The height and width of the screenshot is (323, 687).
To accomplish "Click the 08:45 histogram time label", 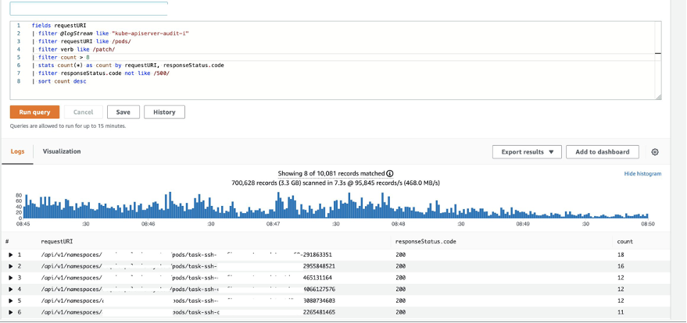I will point(23,224).
